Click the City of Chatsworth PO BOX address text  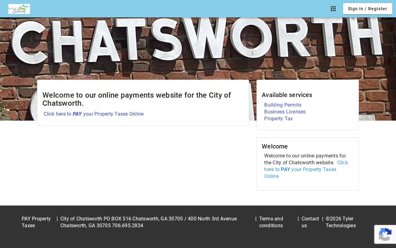pyautogui.click(x=148, y=222)
